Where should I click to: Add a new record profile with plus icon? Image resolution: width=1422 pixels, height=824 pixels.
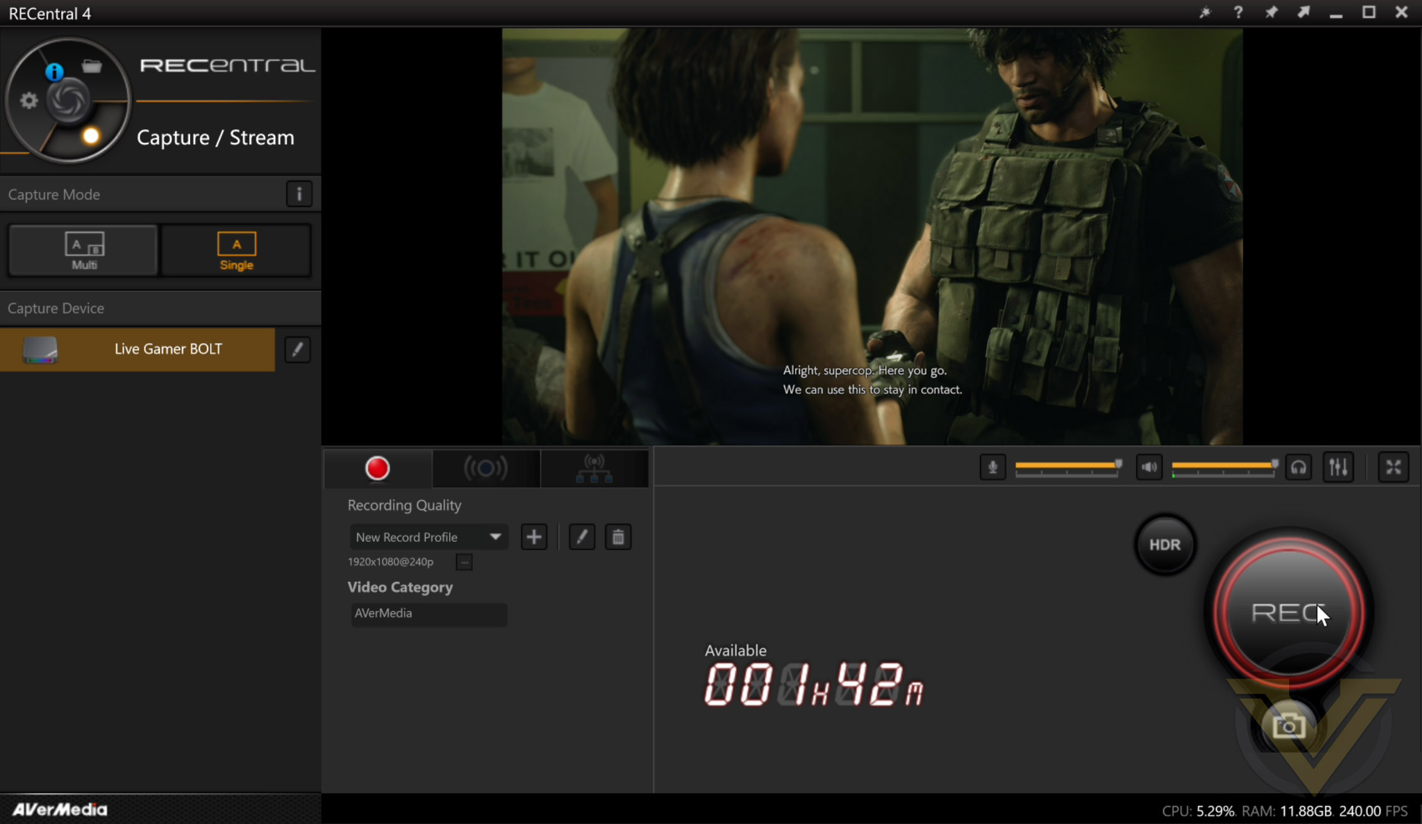[534, 537]
